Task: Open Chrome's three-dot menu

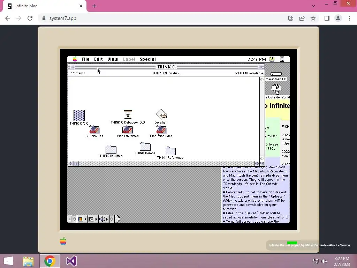Action: pos(349,18)
